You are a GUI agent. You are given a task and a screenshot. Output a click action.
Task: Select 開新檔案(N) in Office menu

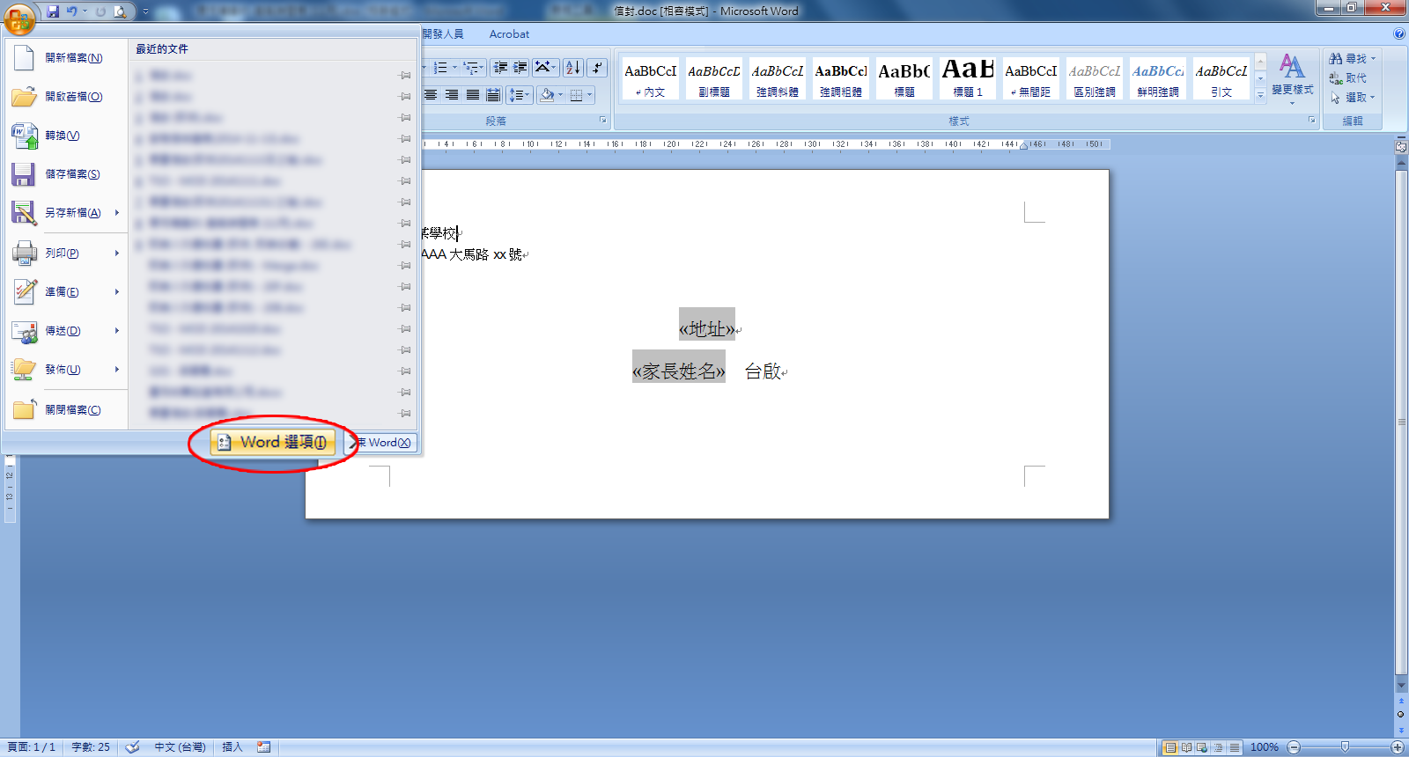[66, 58]
